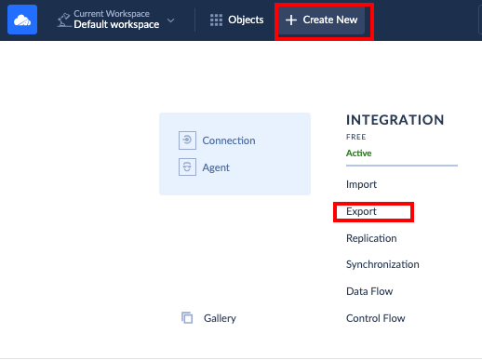482x360 pixels.
Task: Click the FREE plan label
Action: coord(356,137)
